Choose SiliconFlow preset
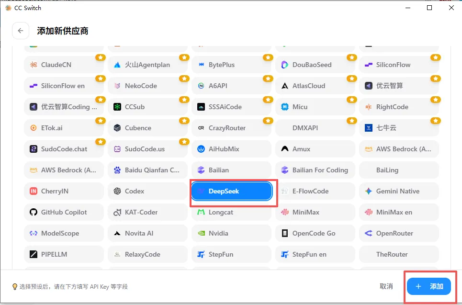This screenshot has height=305, width=462. tap(399, 65)
